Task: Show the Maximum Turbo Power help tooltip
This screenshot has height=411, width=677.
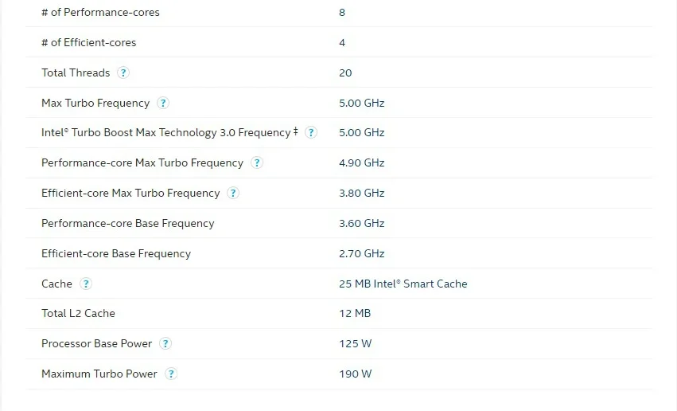Action: pos(171,374)
